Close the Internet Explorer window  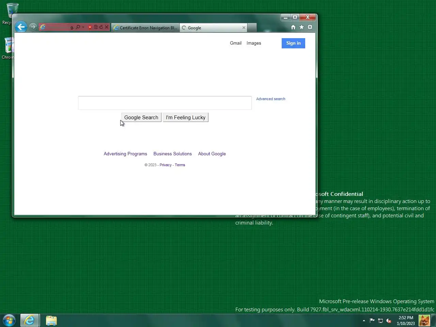point(308,17)
